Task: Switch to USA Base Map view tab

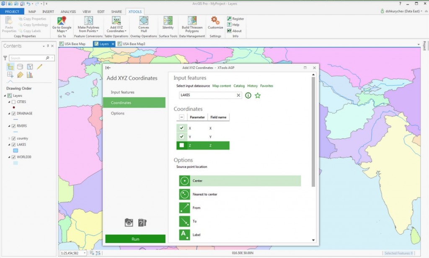Action: point(72,44)
